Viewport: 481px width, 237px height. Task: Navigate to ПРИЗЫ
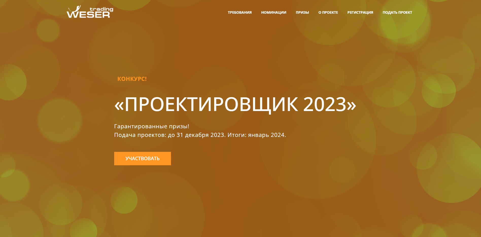pyautogui.click(x=302, y=12)
